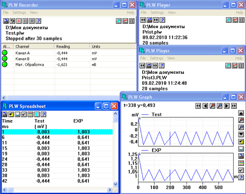
Task: Select the Канал A channel row
Action: 69,53
